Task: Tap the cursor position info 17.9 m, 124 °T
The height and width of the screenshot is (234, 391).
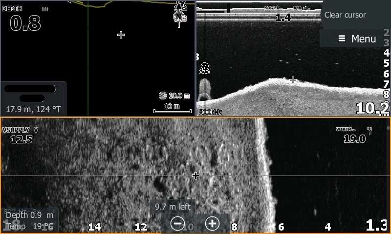Action: point(33,99)
